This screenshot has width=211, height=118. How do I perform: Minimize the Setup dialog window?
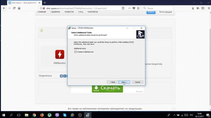point(127,28)
